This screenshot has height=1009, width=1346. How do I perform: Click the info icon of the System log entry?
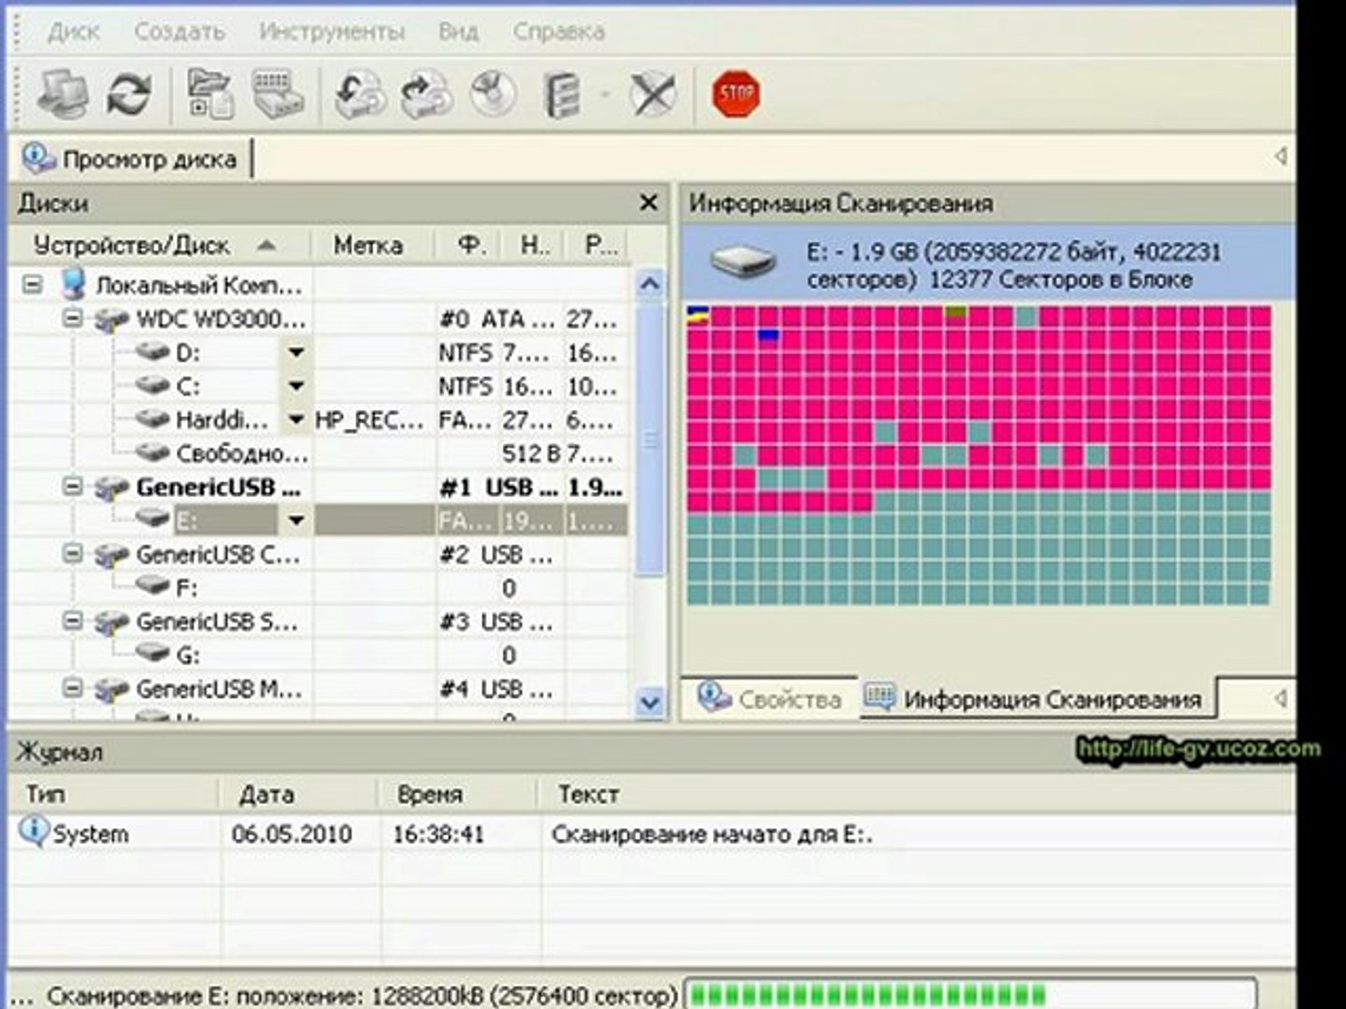click(34, 831)
